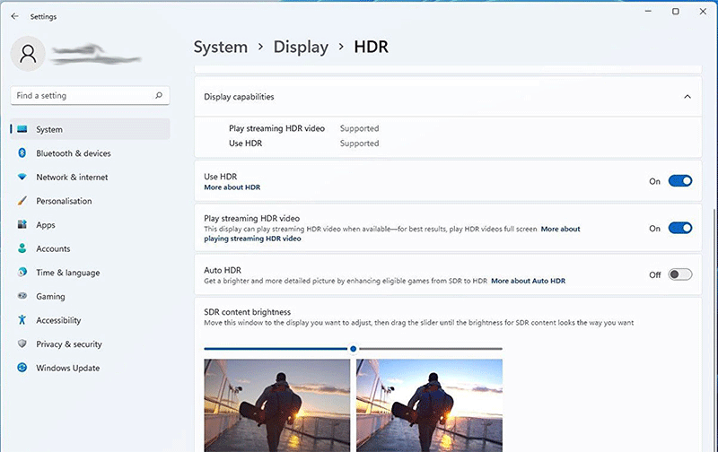Enable the Auto HDR toggle
Screen dimensions: 718x452
(x=680, y=274)
